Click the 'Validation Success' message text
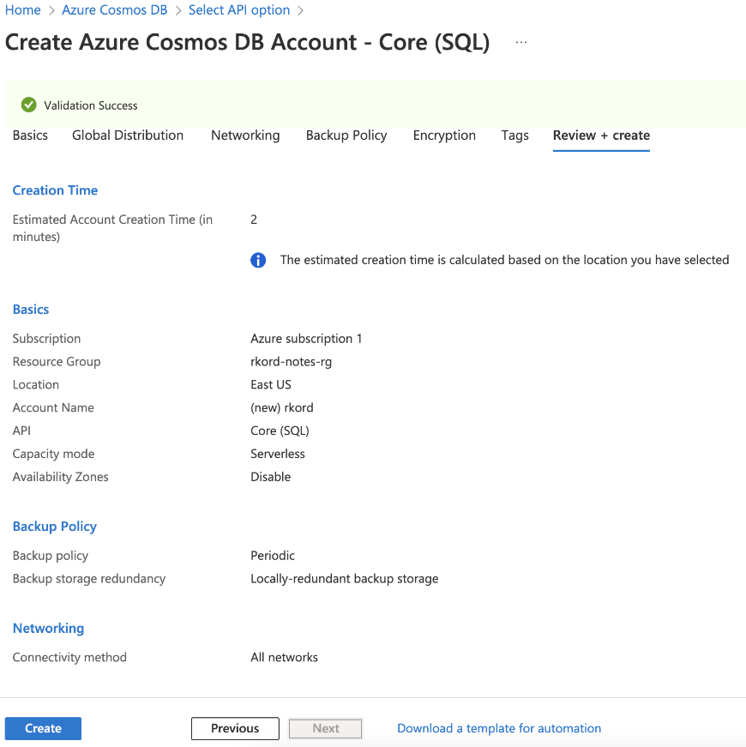The height and width of the screenshot is (747, 746). 91,105
